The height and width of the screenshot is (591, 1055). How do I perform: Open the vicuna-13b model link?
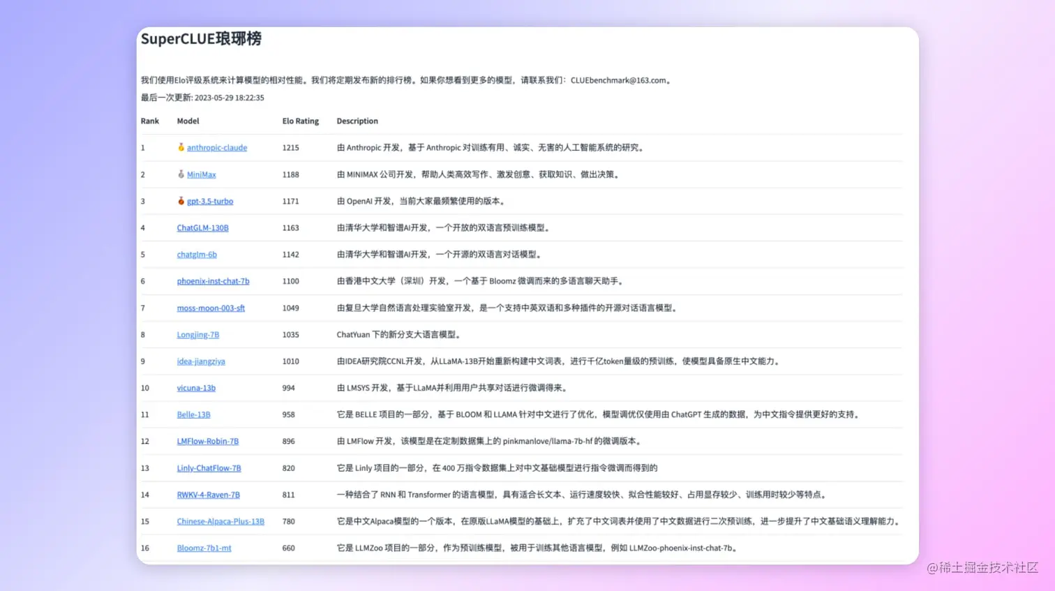coord(196,388)
